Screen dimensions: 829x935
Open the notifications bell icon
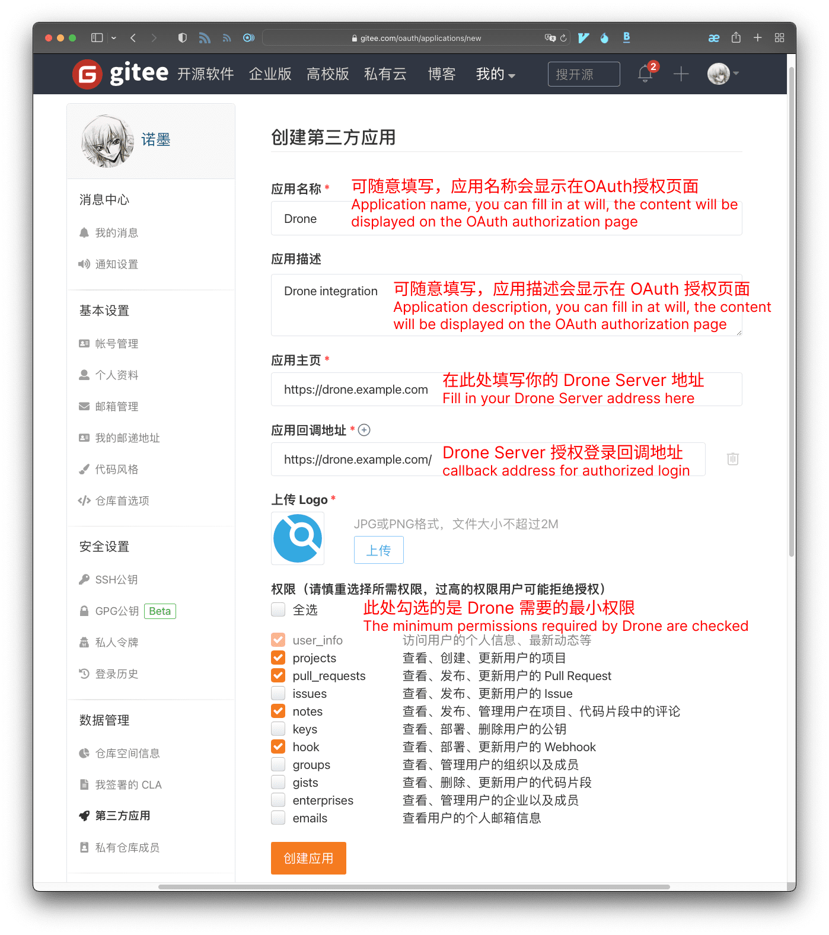pos(645,74)
